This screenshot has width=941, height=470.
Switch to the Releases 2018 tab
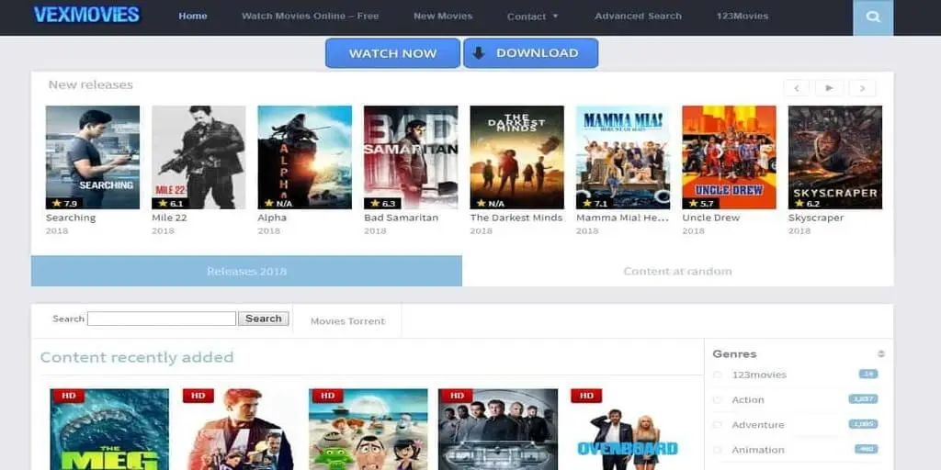[246, 271]
